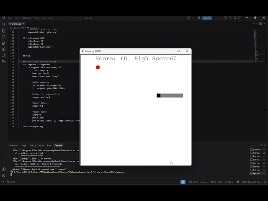This screenshot has width=268, height=201.
Task: Switch to the Ports tab
Action: click(49, 145)
